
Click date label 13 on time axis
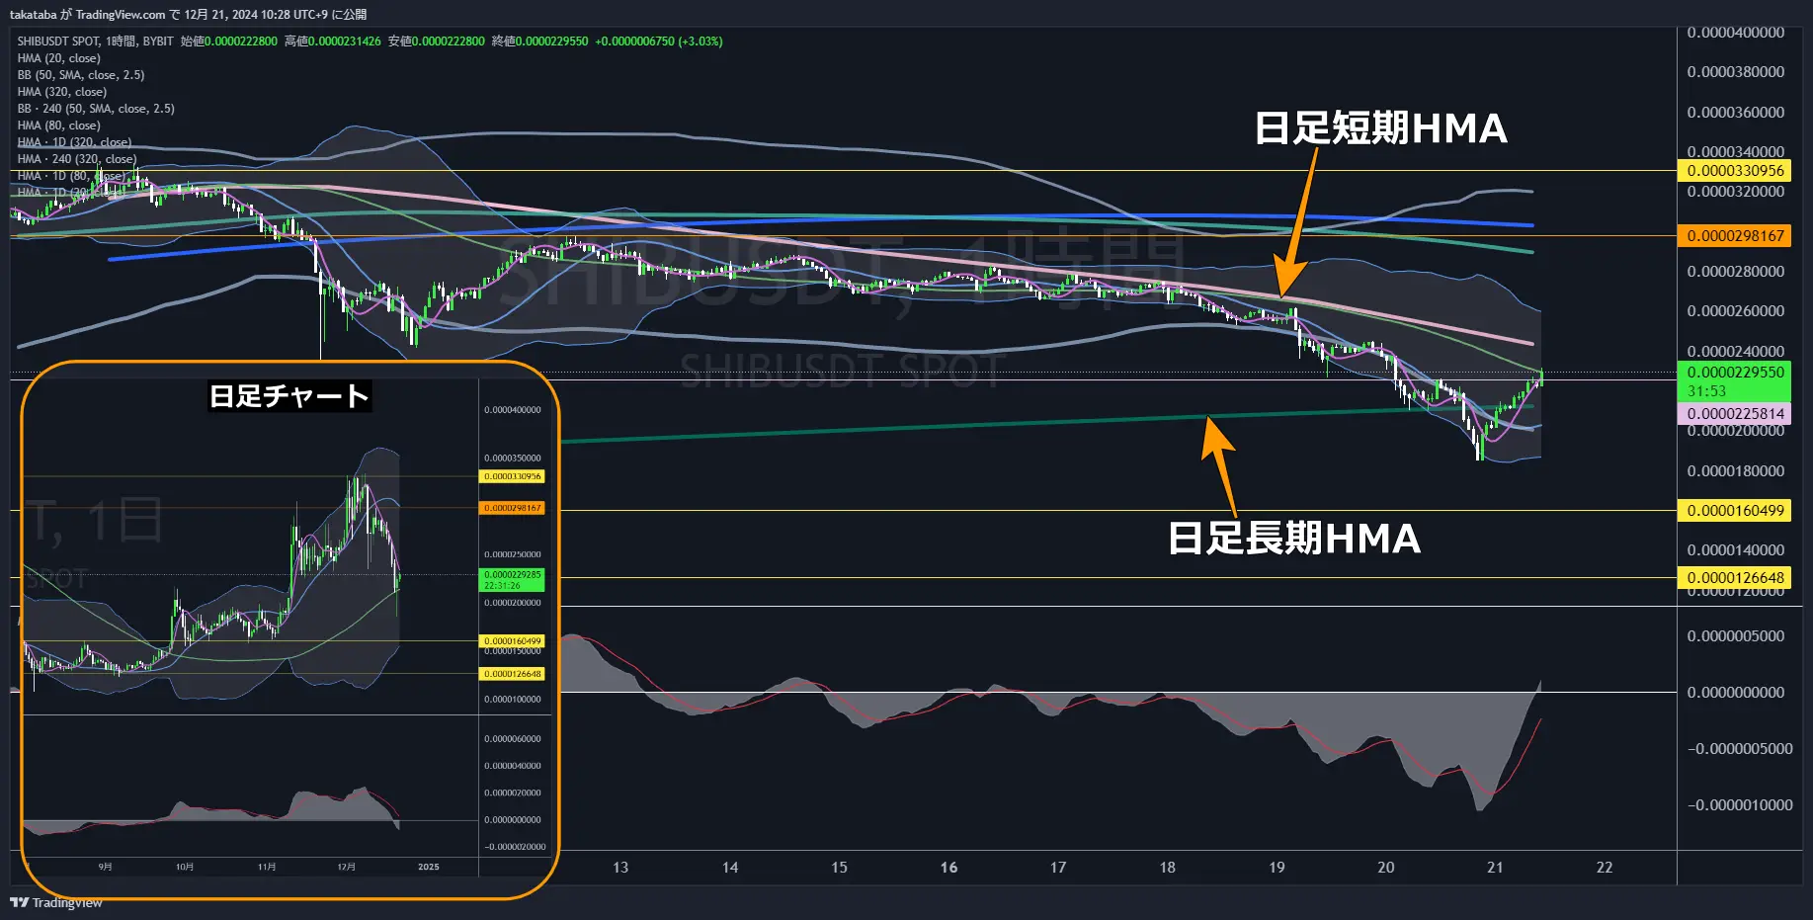click(x=620, y=868)
